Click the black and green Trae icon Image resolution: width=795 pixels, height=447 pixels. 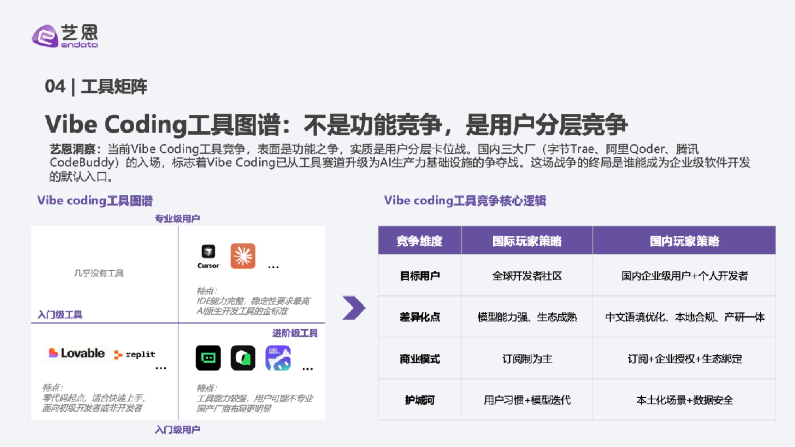208,358
